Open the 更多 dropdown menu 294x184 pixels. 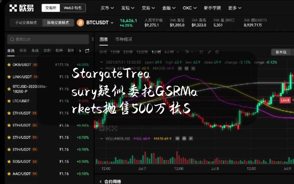[x=235, y=8]
